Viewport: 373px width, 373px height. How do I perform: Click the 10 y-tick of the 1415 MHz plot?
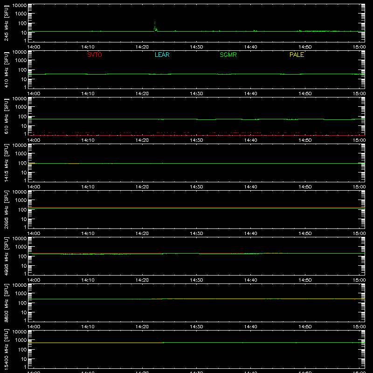[24, 173]
